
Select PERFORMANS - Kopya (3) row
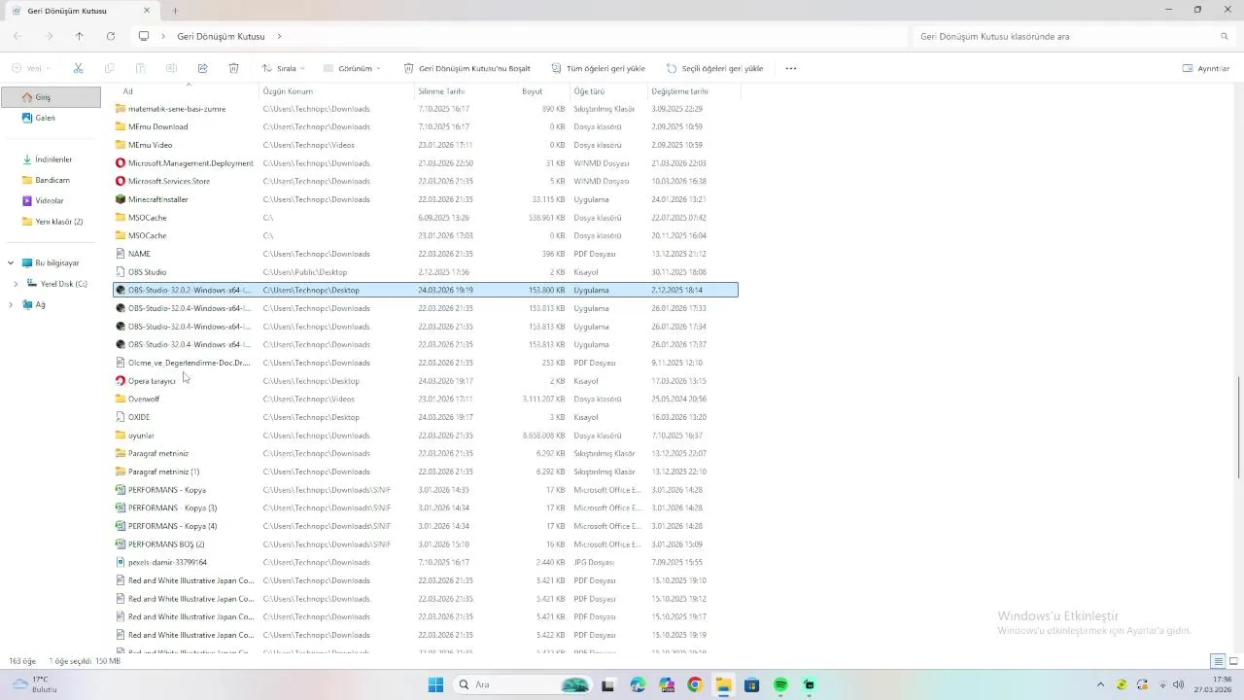tap(426, 507)
